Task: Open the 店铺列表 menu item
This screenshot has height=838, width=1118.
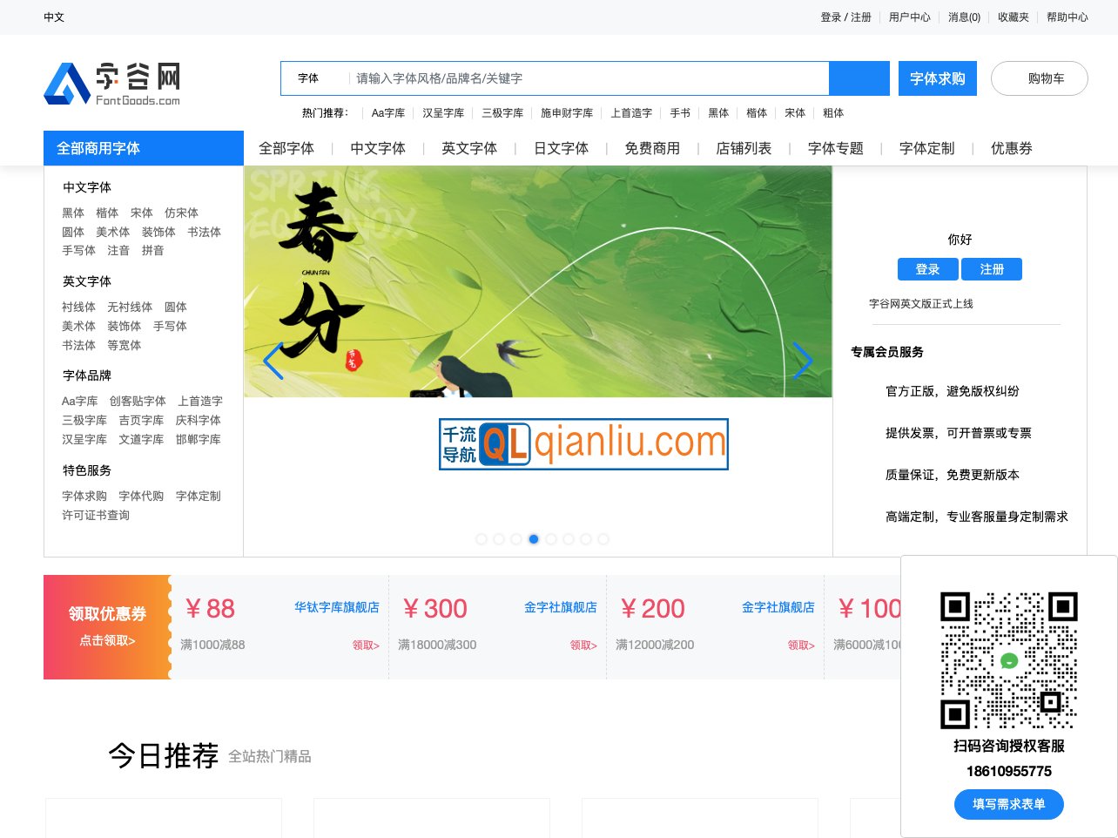Action: coord(743,148)
